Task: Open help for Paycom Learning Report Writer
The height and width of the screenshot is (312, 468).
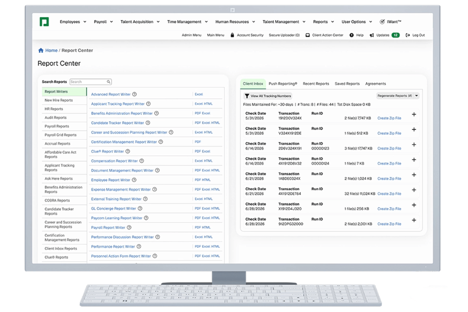Action: (146, 218)
